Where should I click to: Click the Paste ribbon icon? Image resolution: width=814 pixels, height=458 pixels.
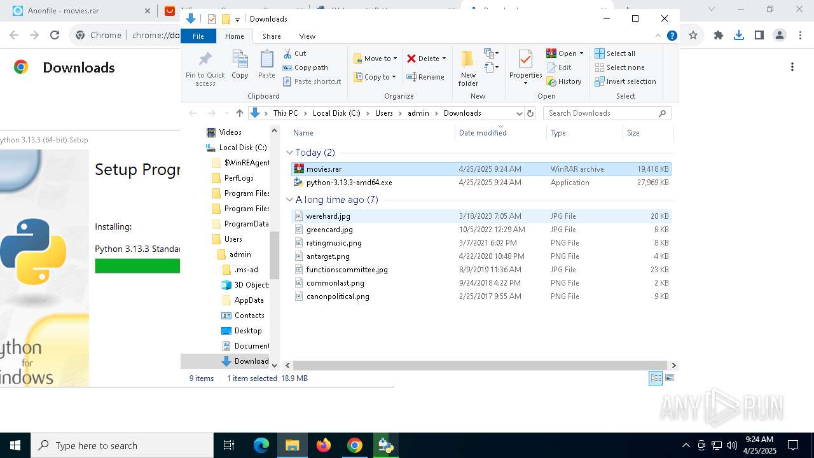tap(266, 65)
